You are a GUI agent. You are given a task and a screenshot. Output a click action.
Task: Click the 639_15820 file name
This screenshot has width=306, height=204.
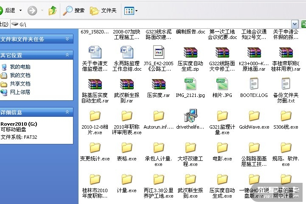(95, 32)
